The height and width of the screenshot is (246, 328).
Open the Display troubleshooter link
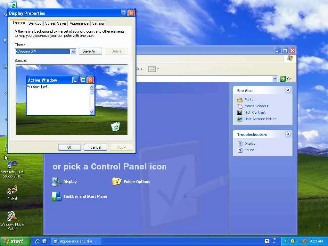click(250, 144)
